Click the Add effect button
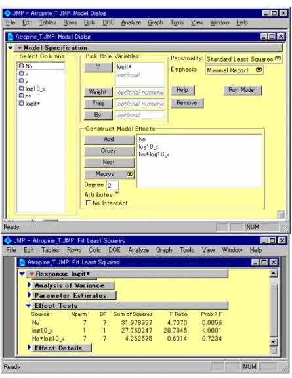292x378 pixels. (109, 139)
